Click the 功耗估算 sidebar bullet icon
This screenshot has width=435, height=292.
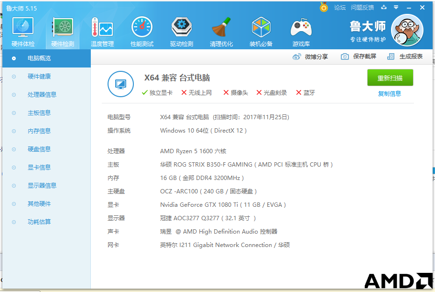[x=14, y=222]
